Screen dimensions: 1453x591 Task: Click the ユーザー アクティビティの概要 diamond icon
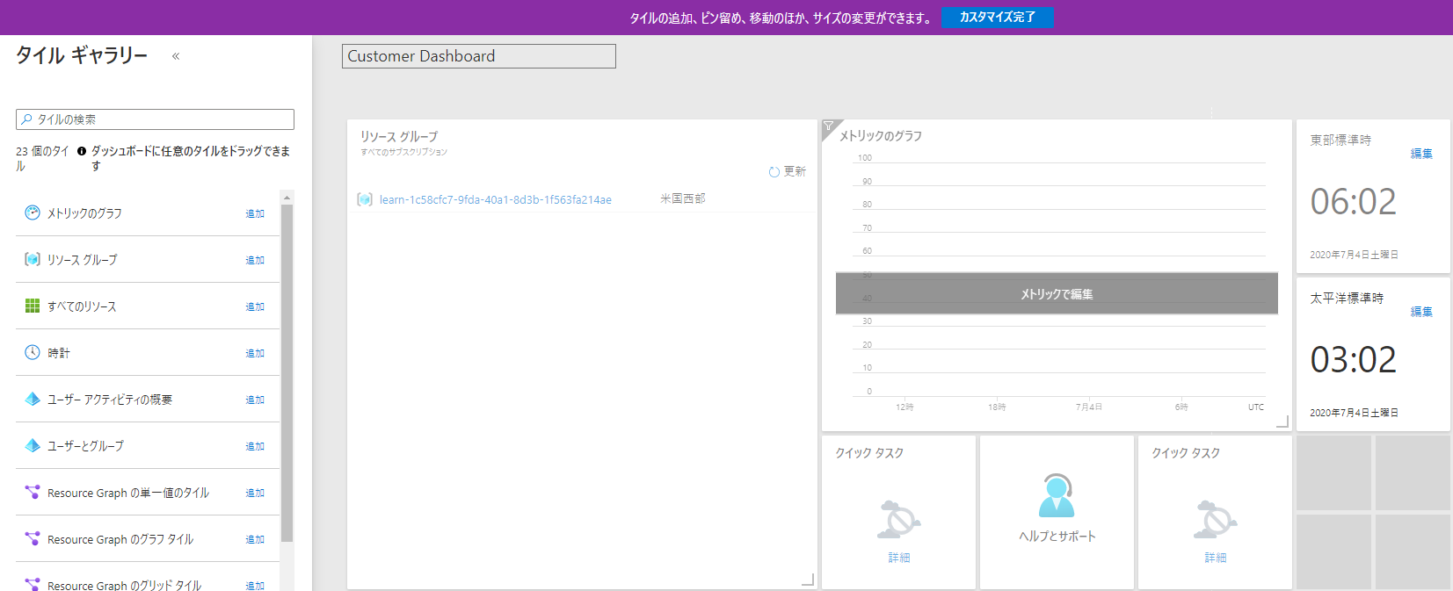click(33, 399)
